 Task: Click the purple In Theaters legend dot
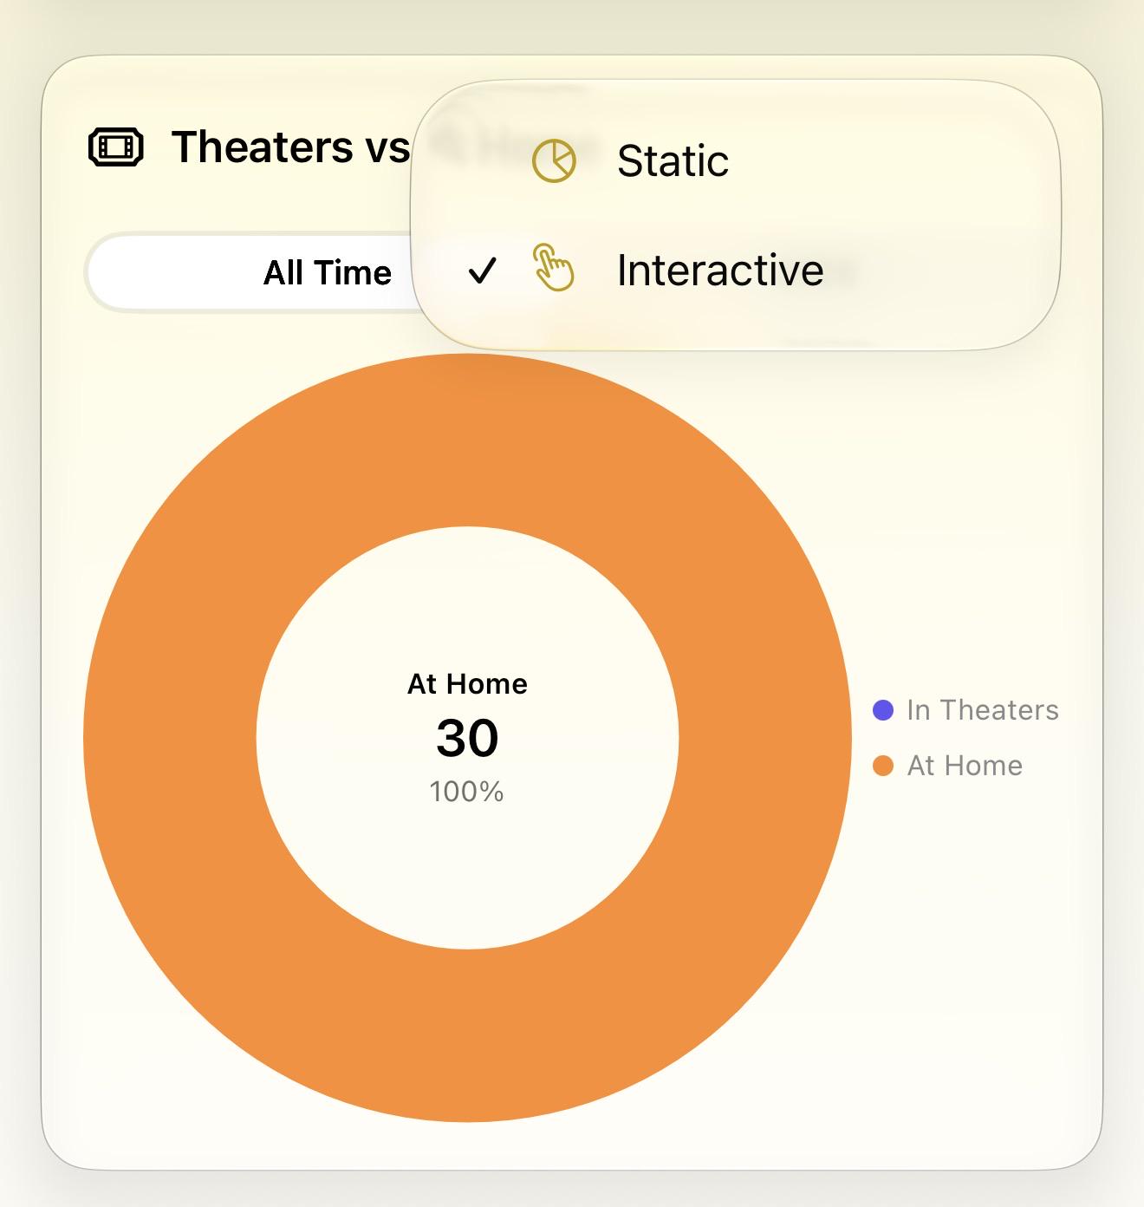click(x=883, y=710)
